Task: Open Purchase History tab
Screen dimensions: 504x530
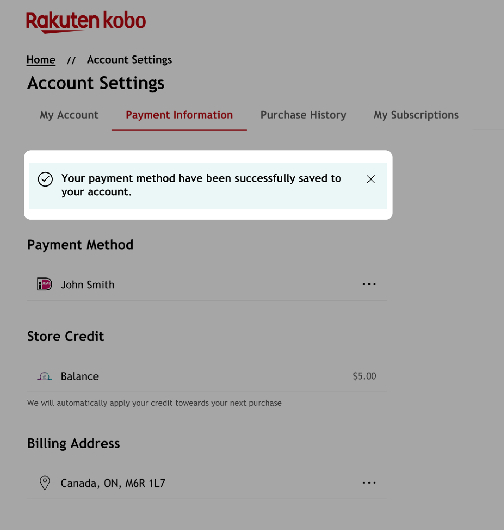Action: click(x=303, y=114)
